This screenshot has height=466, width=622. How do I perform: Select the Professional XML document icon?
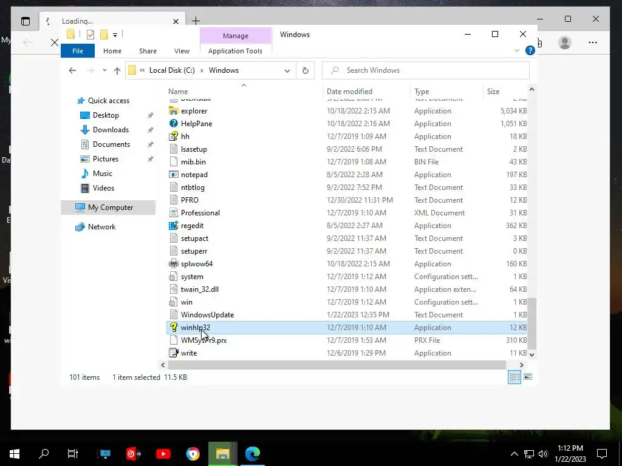(173, 213)
